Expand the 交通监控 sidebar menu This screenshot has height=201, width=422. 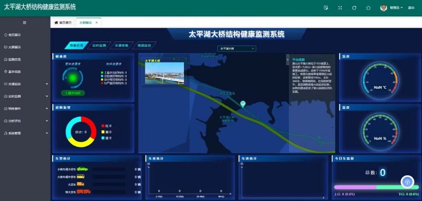[x=25, y=84]
